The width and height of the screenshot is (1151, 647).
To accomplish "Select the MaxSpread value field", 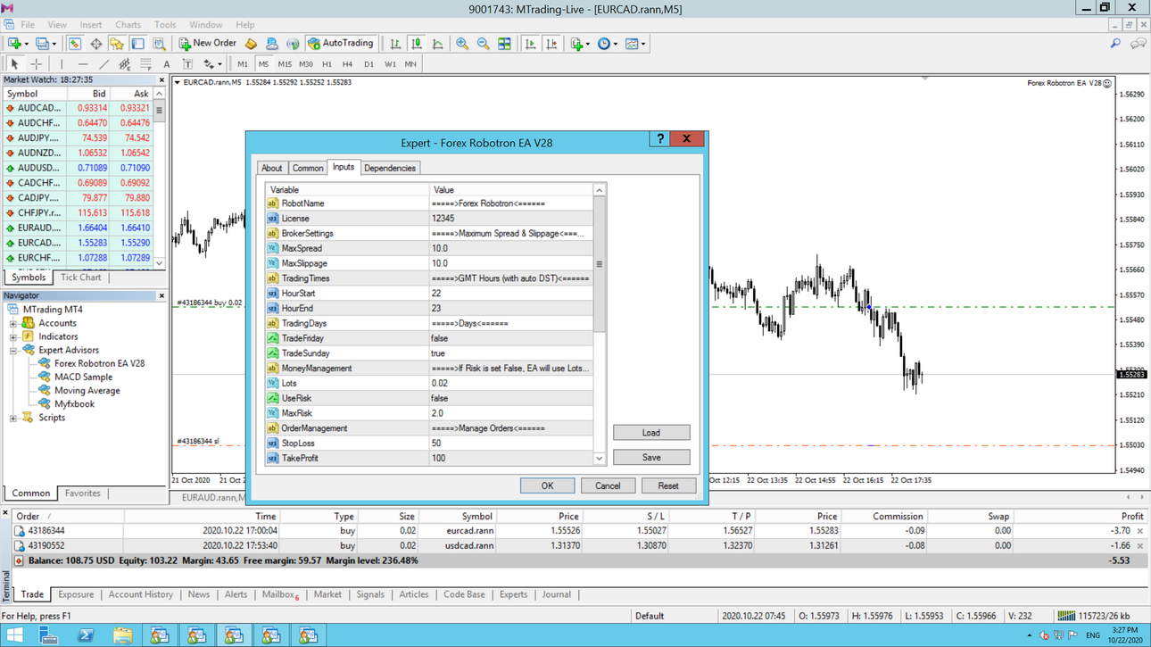I will point(510,248).
